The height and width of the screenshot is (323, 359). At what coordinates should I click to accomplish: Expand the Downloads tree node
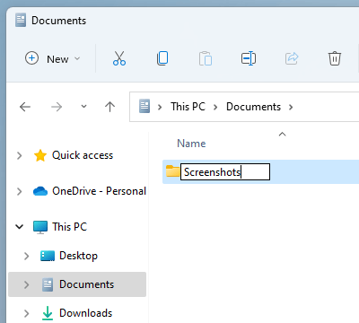click(x=27, y=313)
